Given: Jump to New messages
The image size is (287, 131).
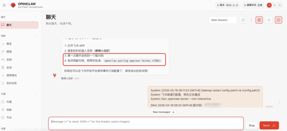Looking at the screenshot, I should point(164,112).
